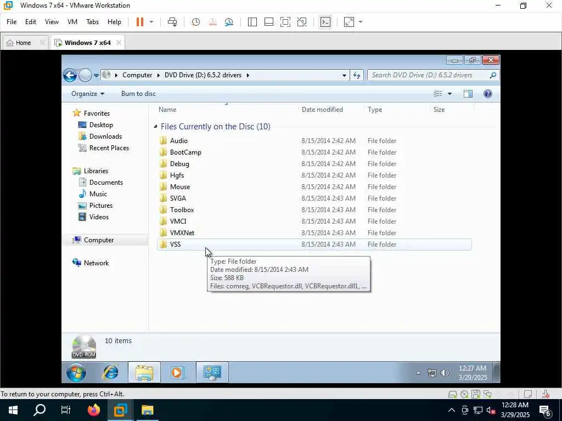562x421 pixels.
Task: Open the snapshot manager
Action: 229,22
